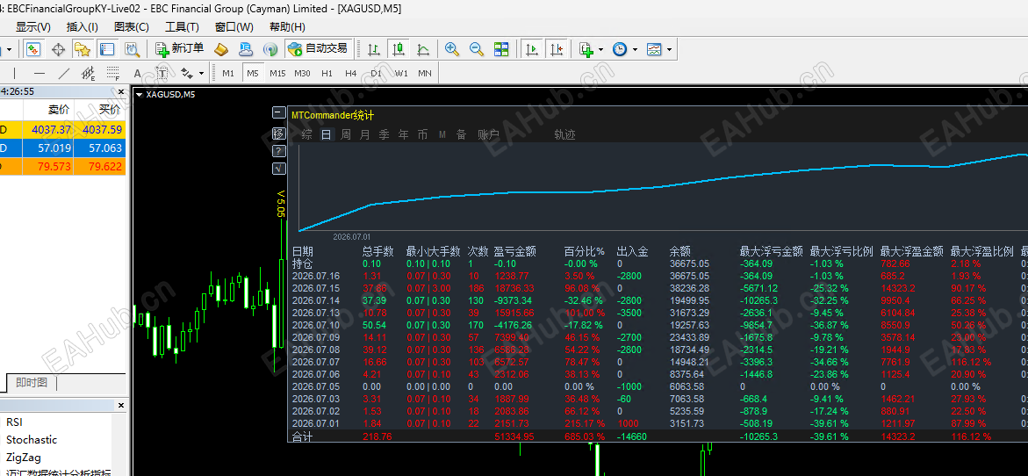Switch timeframe to MN
This screenshot has height=476, width=1028.
(x=425, y=73)
